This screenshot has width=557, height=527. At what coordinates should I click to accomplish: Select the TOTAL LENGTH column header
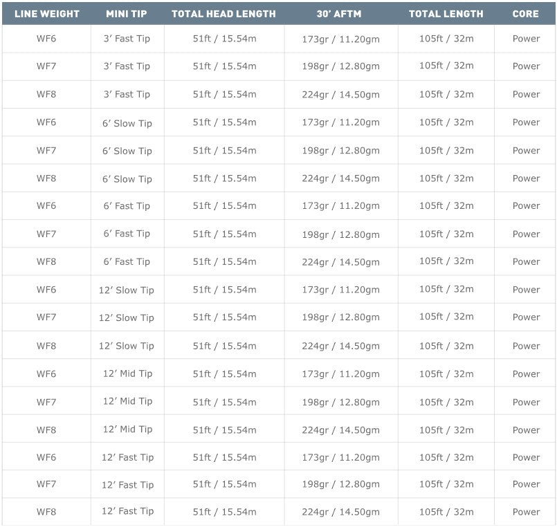coord(446,14)
